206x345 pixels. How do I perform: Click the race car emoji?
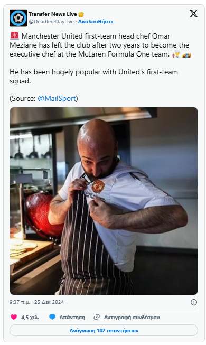coord(186,55)
